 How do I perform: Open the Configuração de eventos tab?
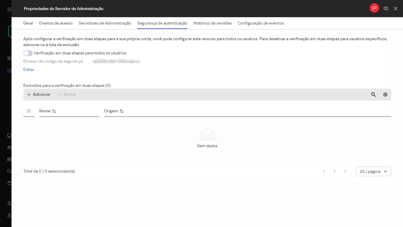pos(261,23)
